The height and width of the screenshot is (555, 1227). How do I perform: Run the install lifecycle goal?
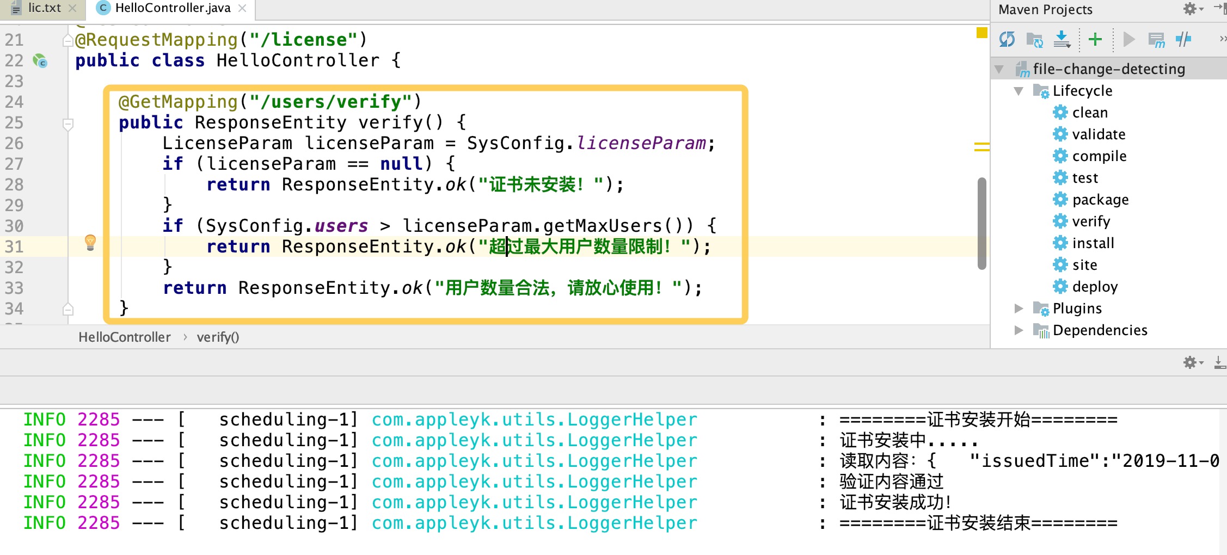(1093, 243)
